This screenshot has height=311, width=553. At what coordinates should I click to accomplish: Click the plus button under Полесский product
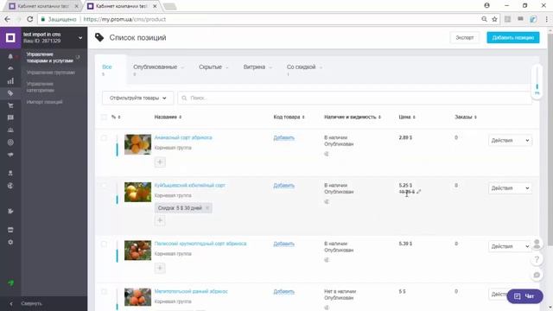pyautogui.click(x=160, y=269)
